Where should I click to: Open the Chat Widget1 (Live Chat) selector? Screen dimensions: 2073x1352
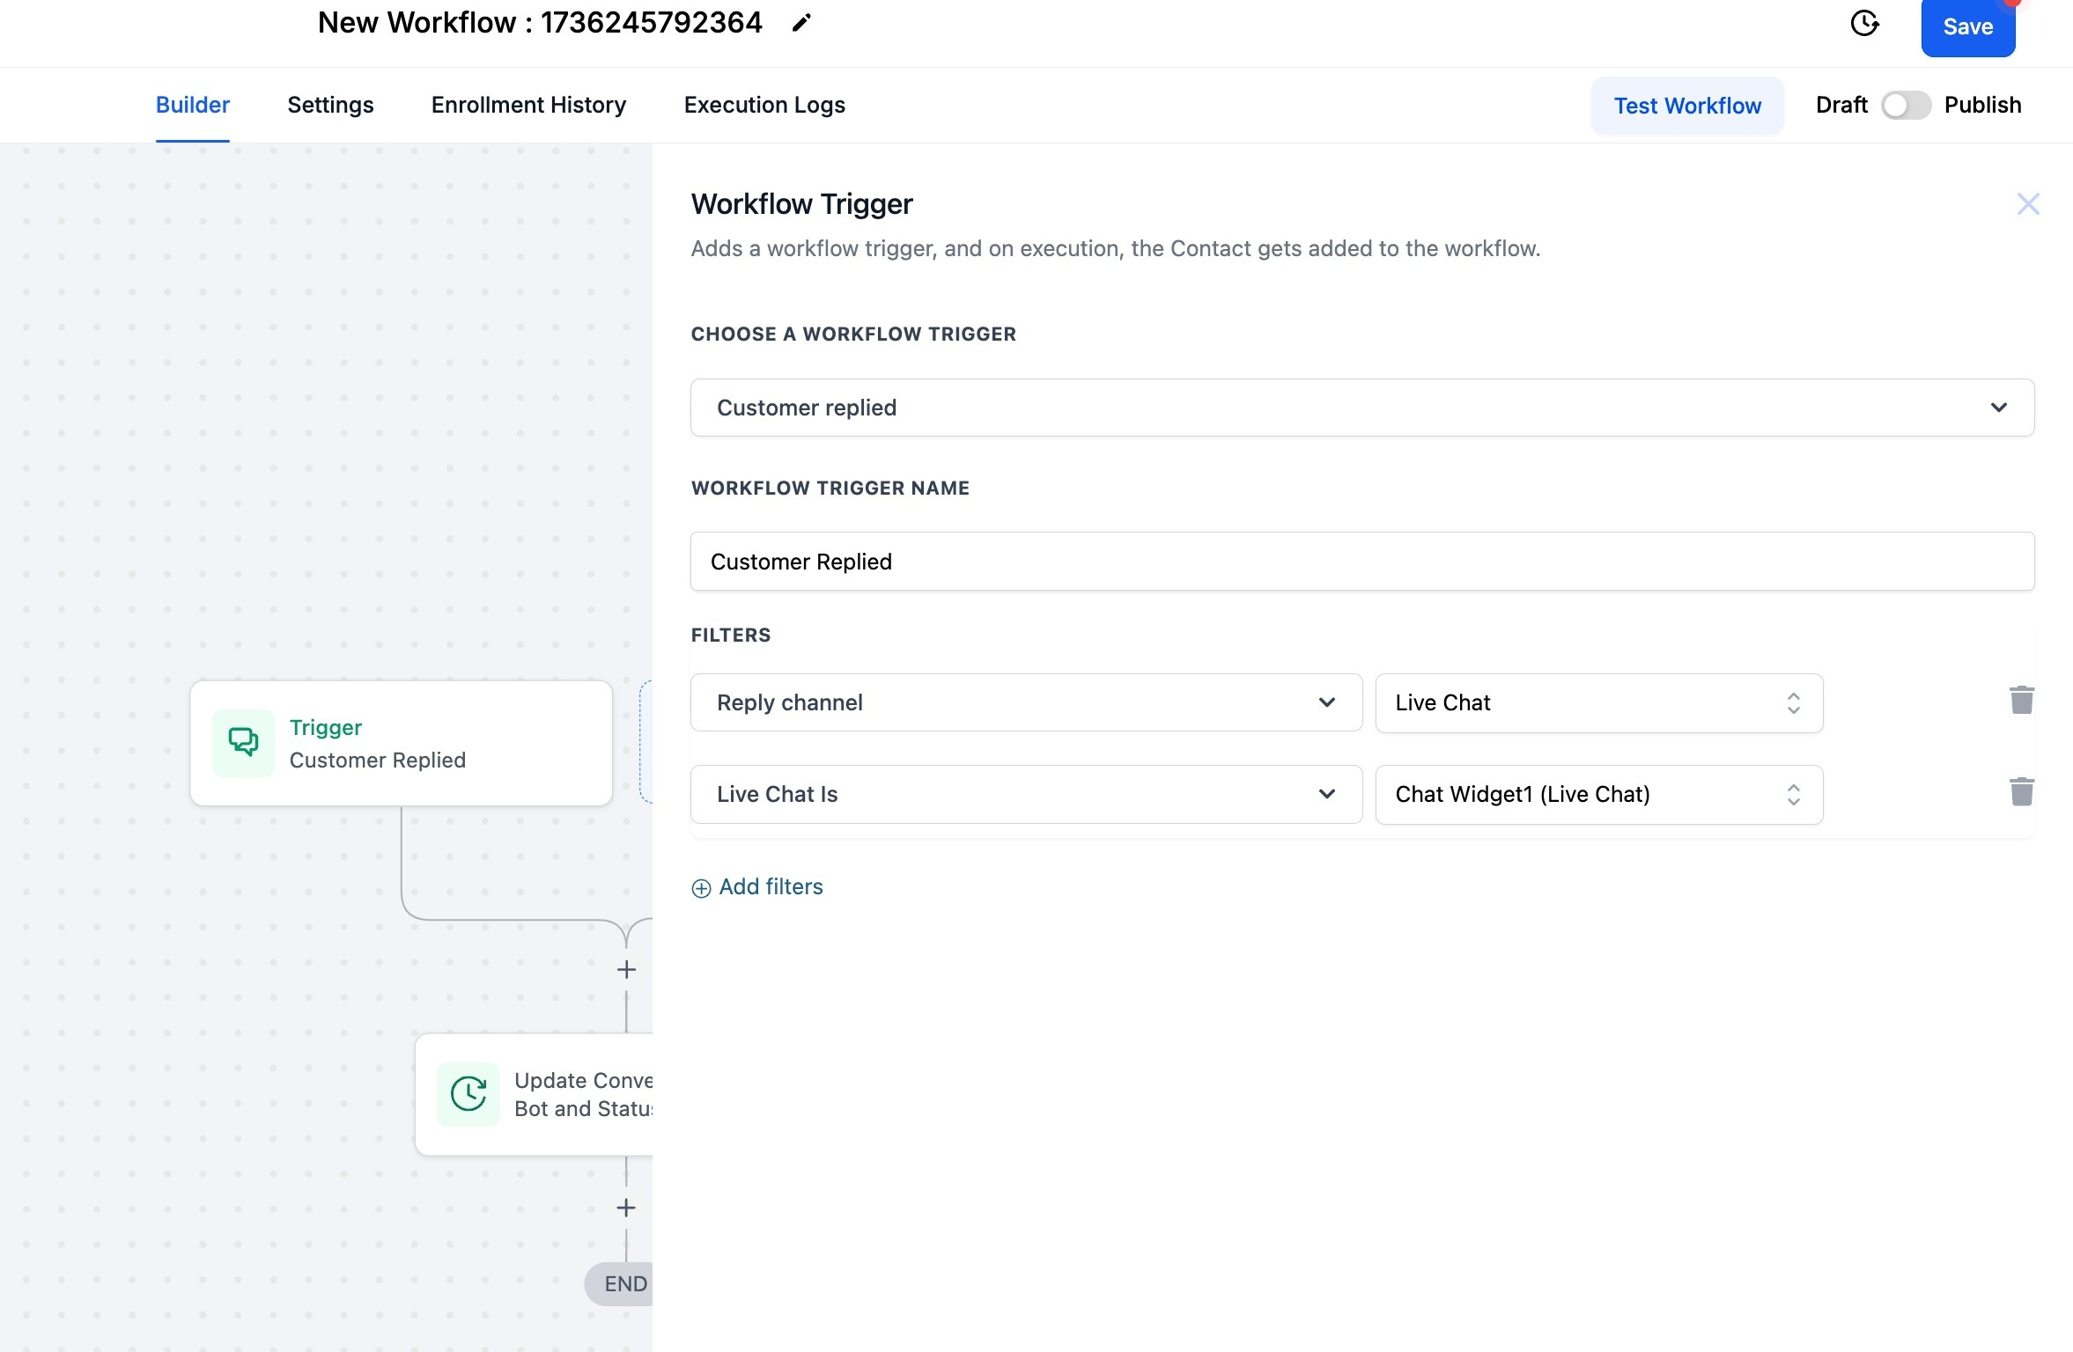(x=1598, y=794)
